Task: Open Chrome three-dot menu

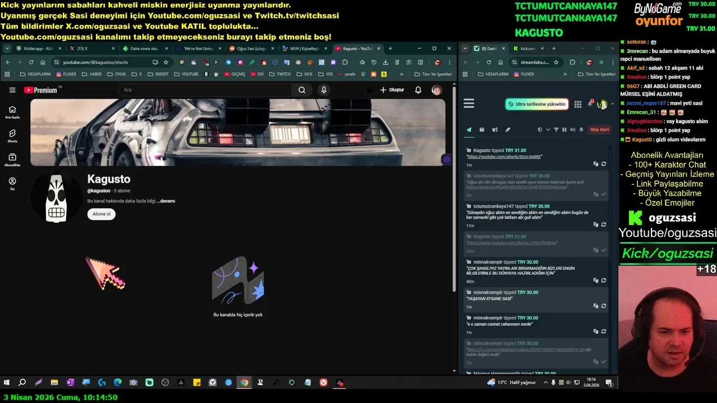Action: coord(449,62)
